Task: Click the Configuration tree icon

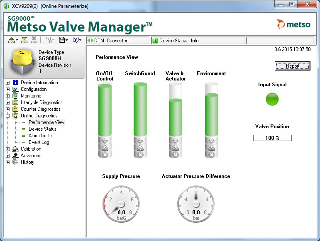Action: tap(15, 89)
